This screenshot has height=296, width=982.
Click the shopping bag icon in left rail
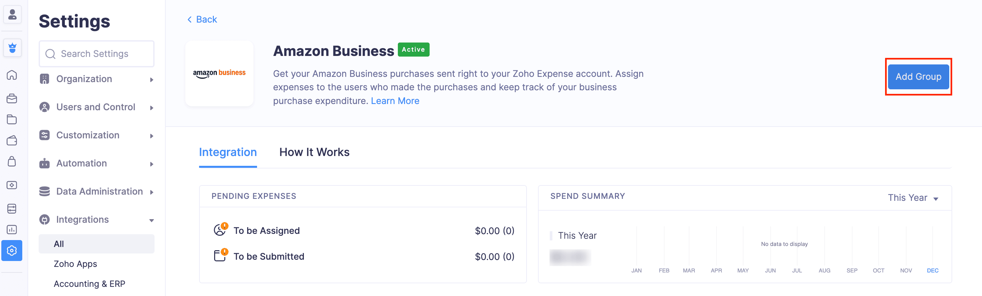[x=12, y=162]
